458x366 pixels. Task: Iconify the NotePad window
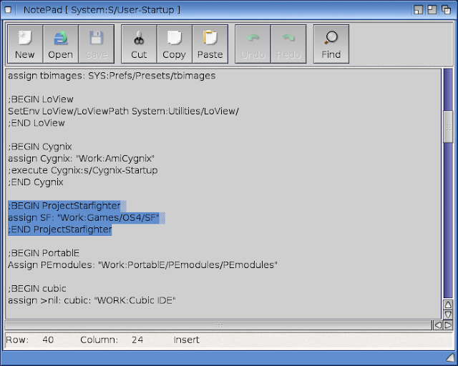419,9
